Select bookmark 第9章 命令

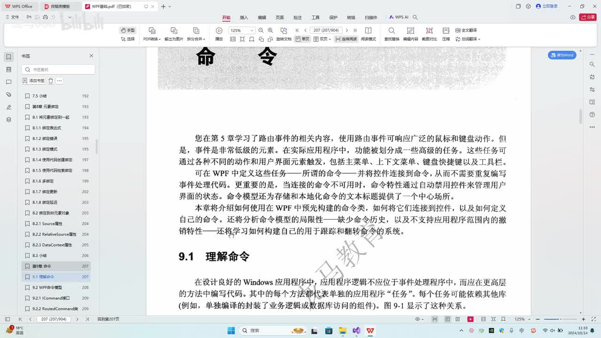tap(56, 266)
